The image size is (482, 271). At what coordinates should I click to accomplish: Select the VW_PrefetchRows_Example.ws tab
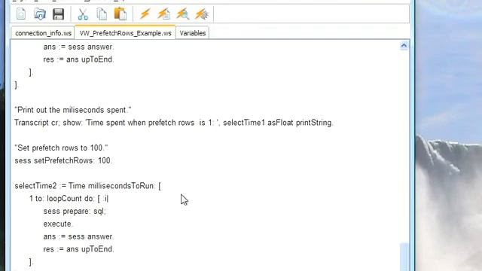(125, 32)
